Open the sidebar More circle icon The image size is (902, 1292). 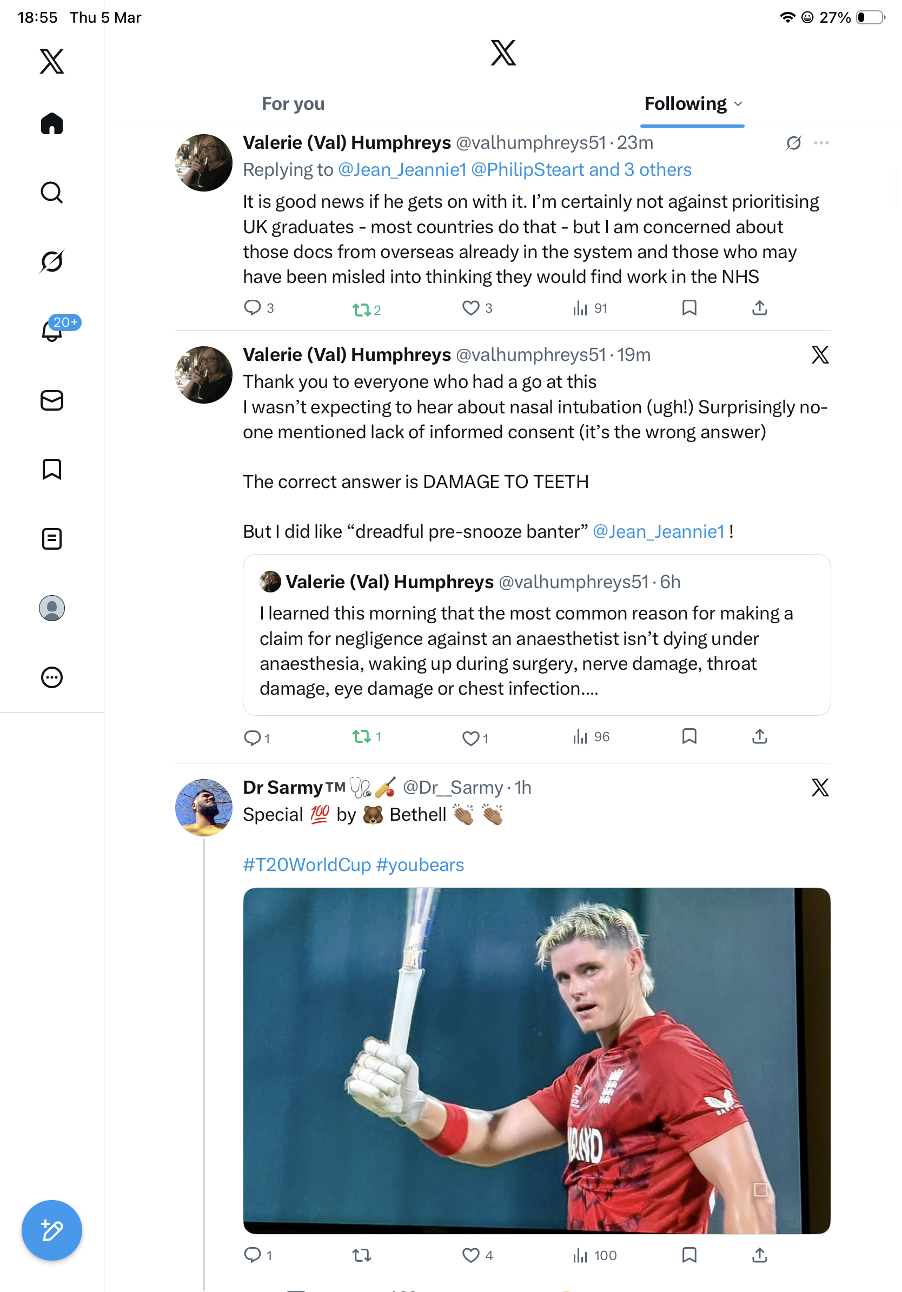coord(52,677)
